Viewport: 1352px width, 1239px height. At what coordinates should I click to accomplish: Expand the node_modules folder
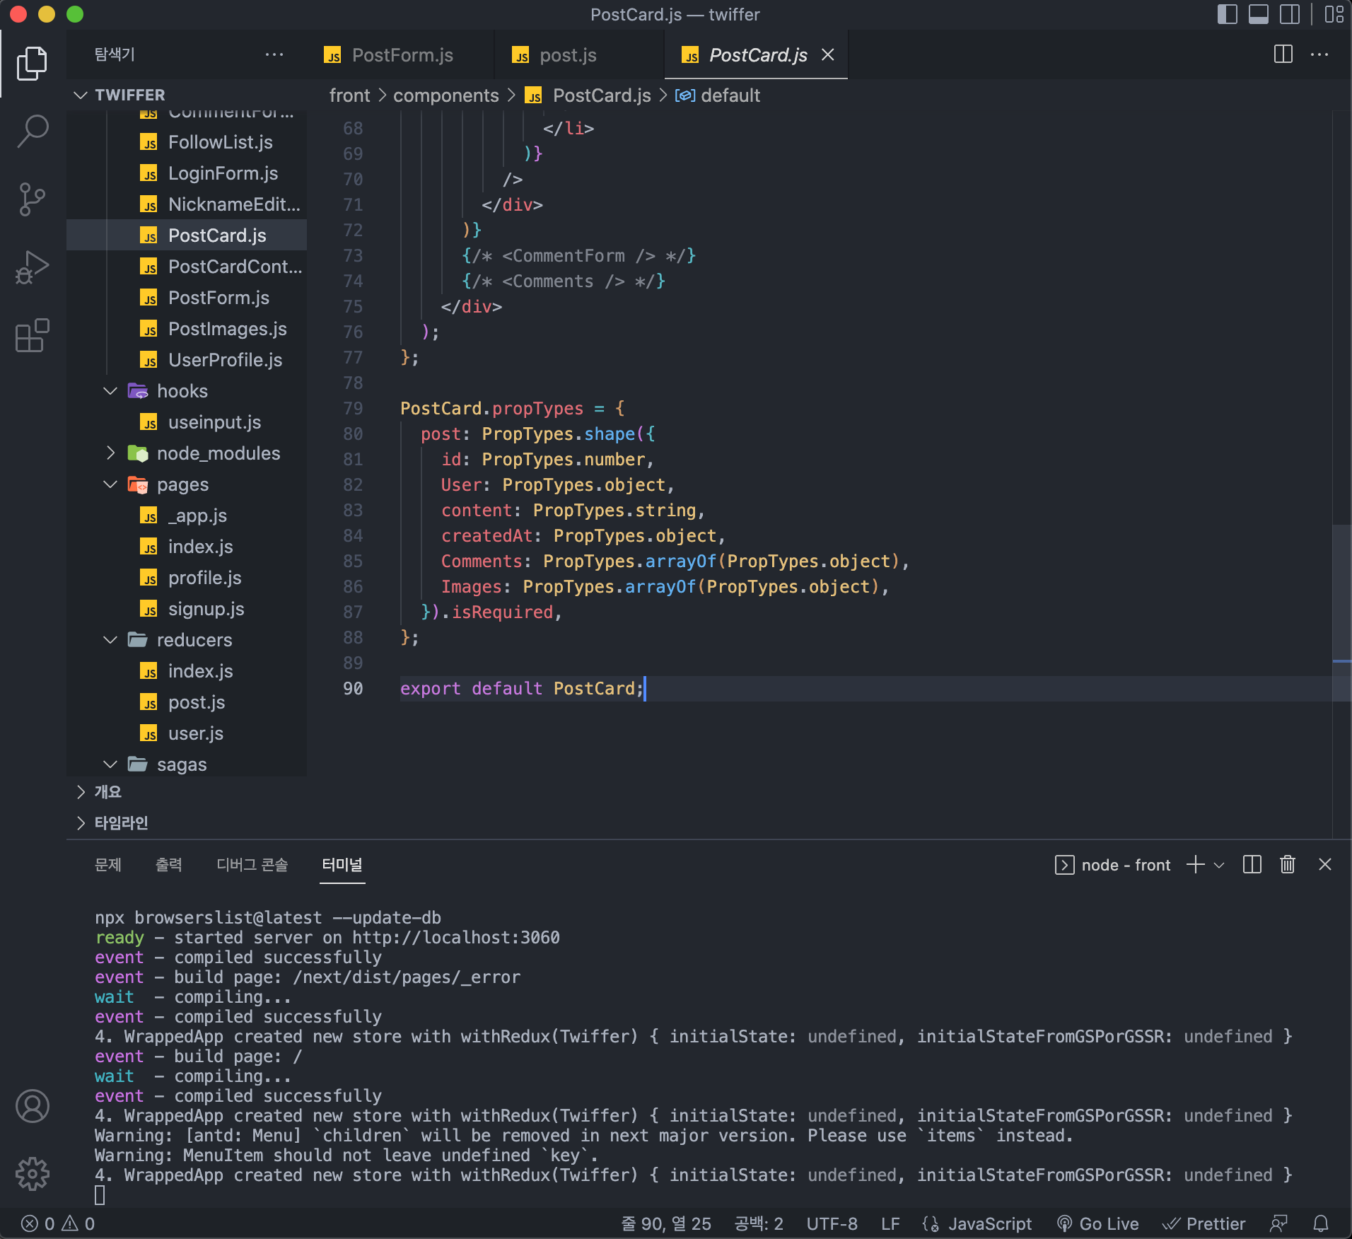218,453
